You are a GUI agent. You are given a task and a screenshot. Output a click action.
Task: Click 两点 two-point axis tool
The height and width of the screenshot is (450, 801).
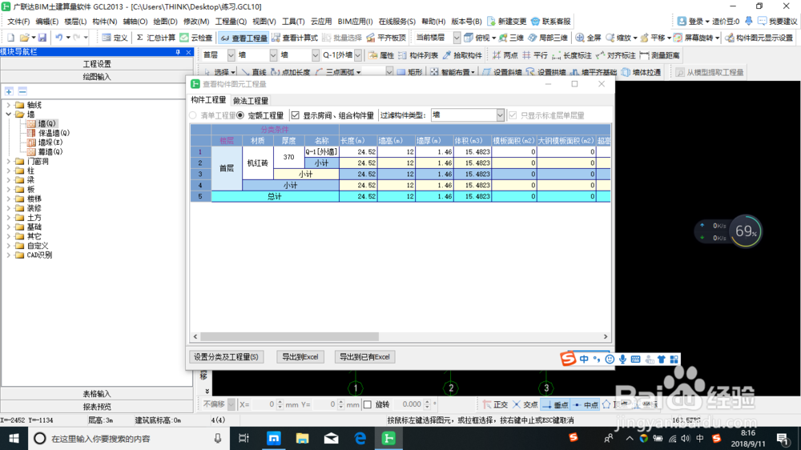(x=505, y=55)
